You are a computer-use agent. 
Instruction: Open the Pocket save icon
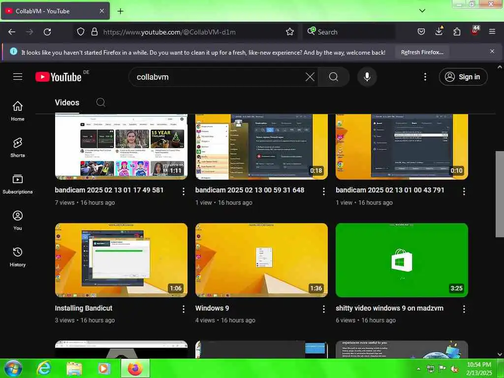[421, 31]
